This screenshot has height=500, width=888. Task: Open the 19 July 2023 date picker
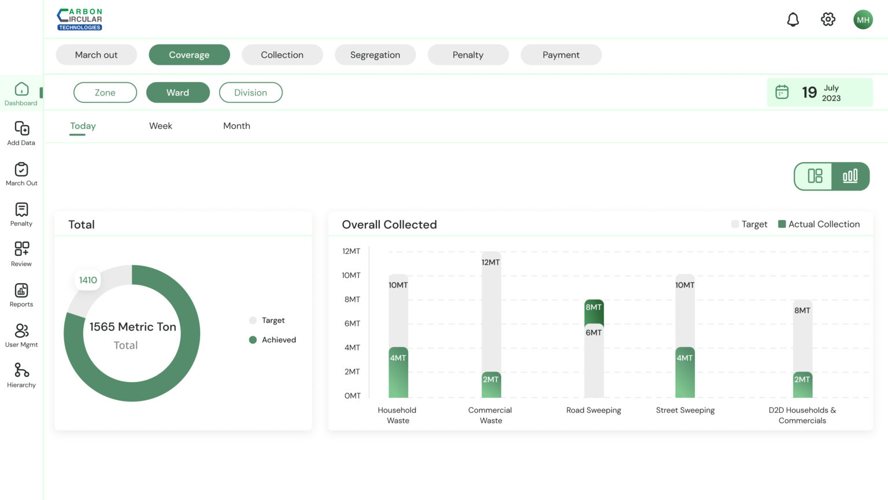point(819,93)
